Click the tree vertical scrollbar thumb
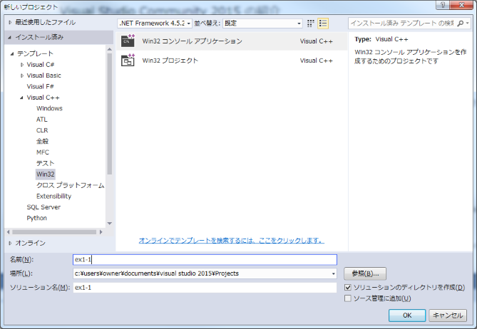477x329 pixels. coord(110,114)
